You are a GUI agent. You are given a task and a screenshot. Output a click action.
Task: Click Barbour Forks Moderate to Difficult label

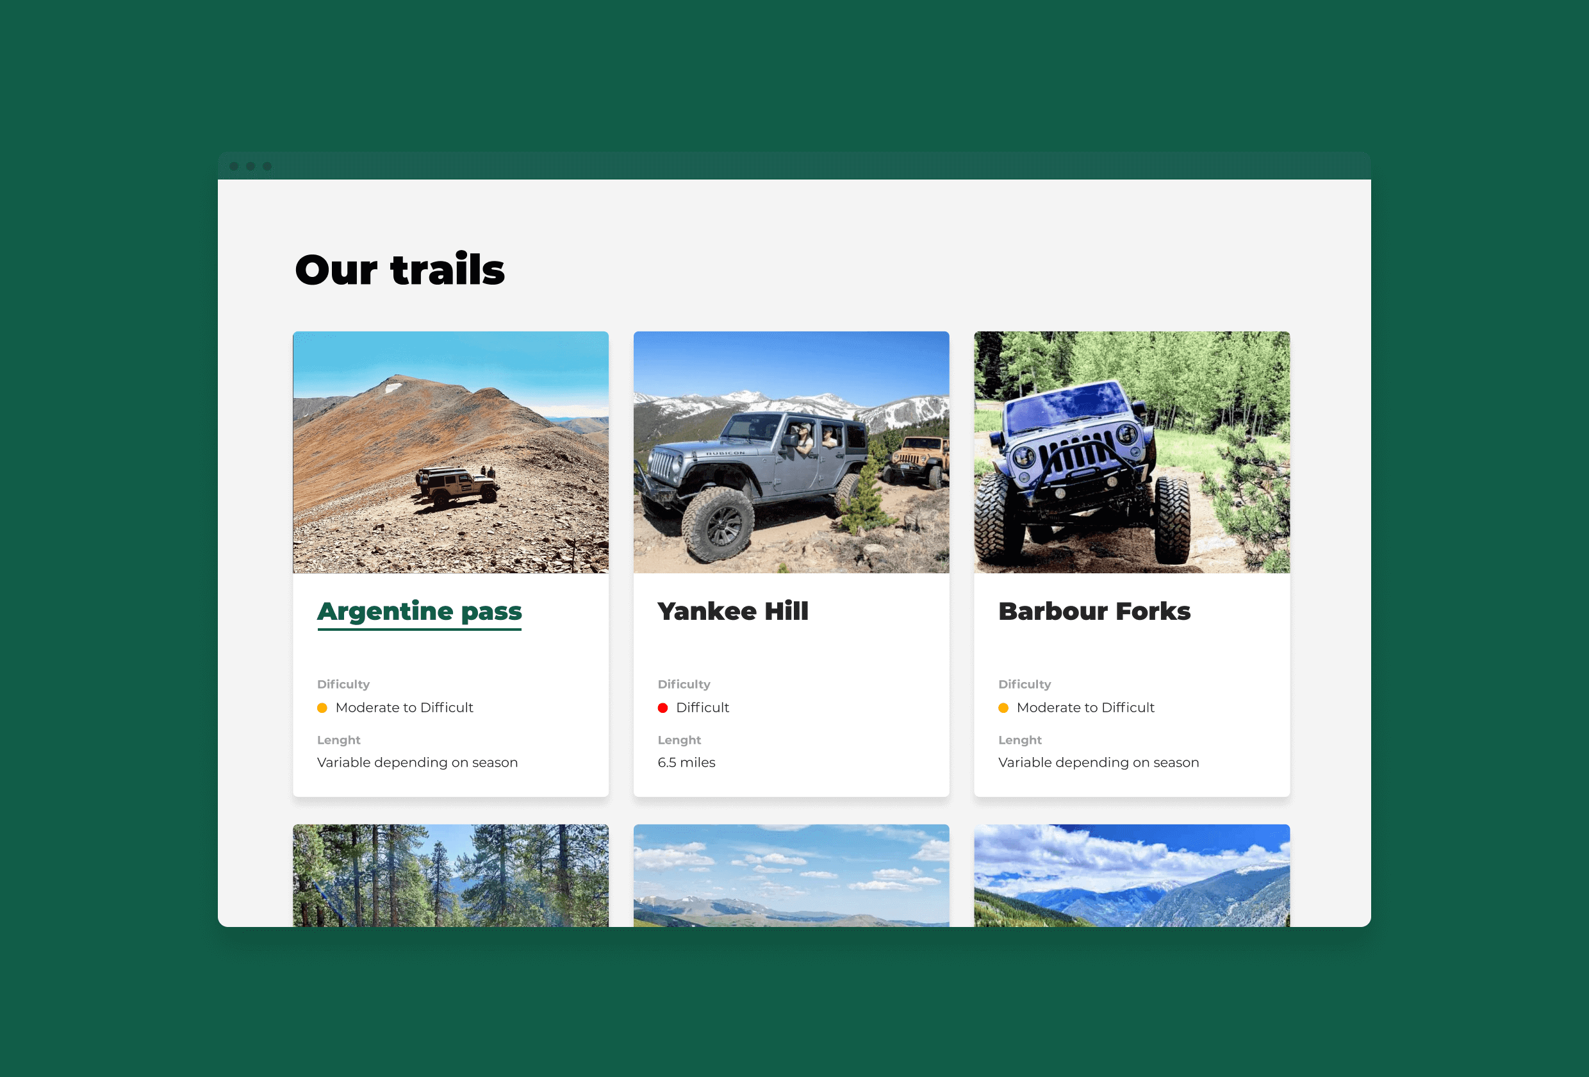[x=1085, y=708]
